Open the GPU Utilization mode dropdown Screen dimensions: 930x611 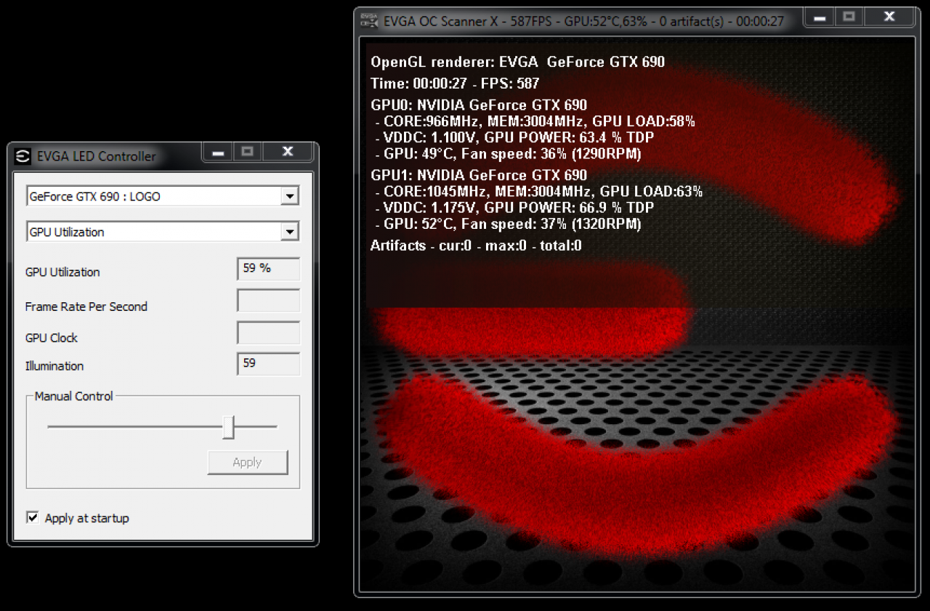tap(162, 232)
